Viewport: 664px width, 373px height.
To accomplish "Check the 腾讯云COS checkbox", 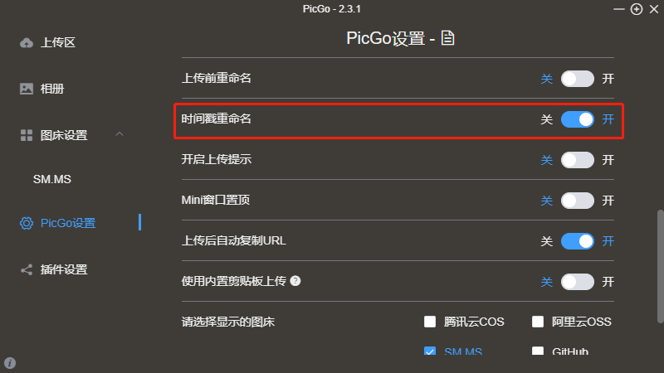I will pos(430,322).
